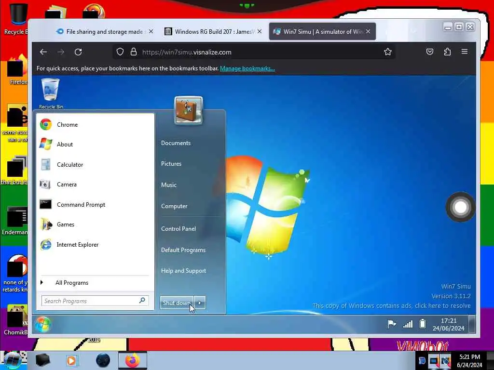This screenshot has height=370, width=494.
Task: Click the Manage bookmarks link
Action: (247, 68)
